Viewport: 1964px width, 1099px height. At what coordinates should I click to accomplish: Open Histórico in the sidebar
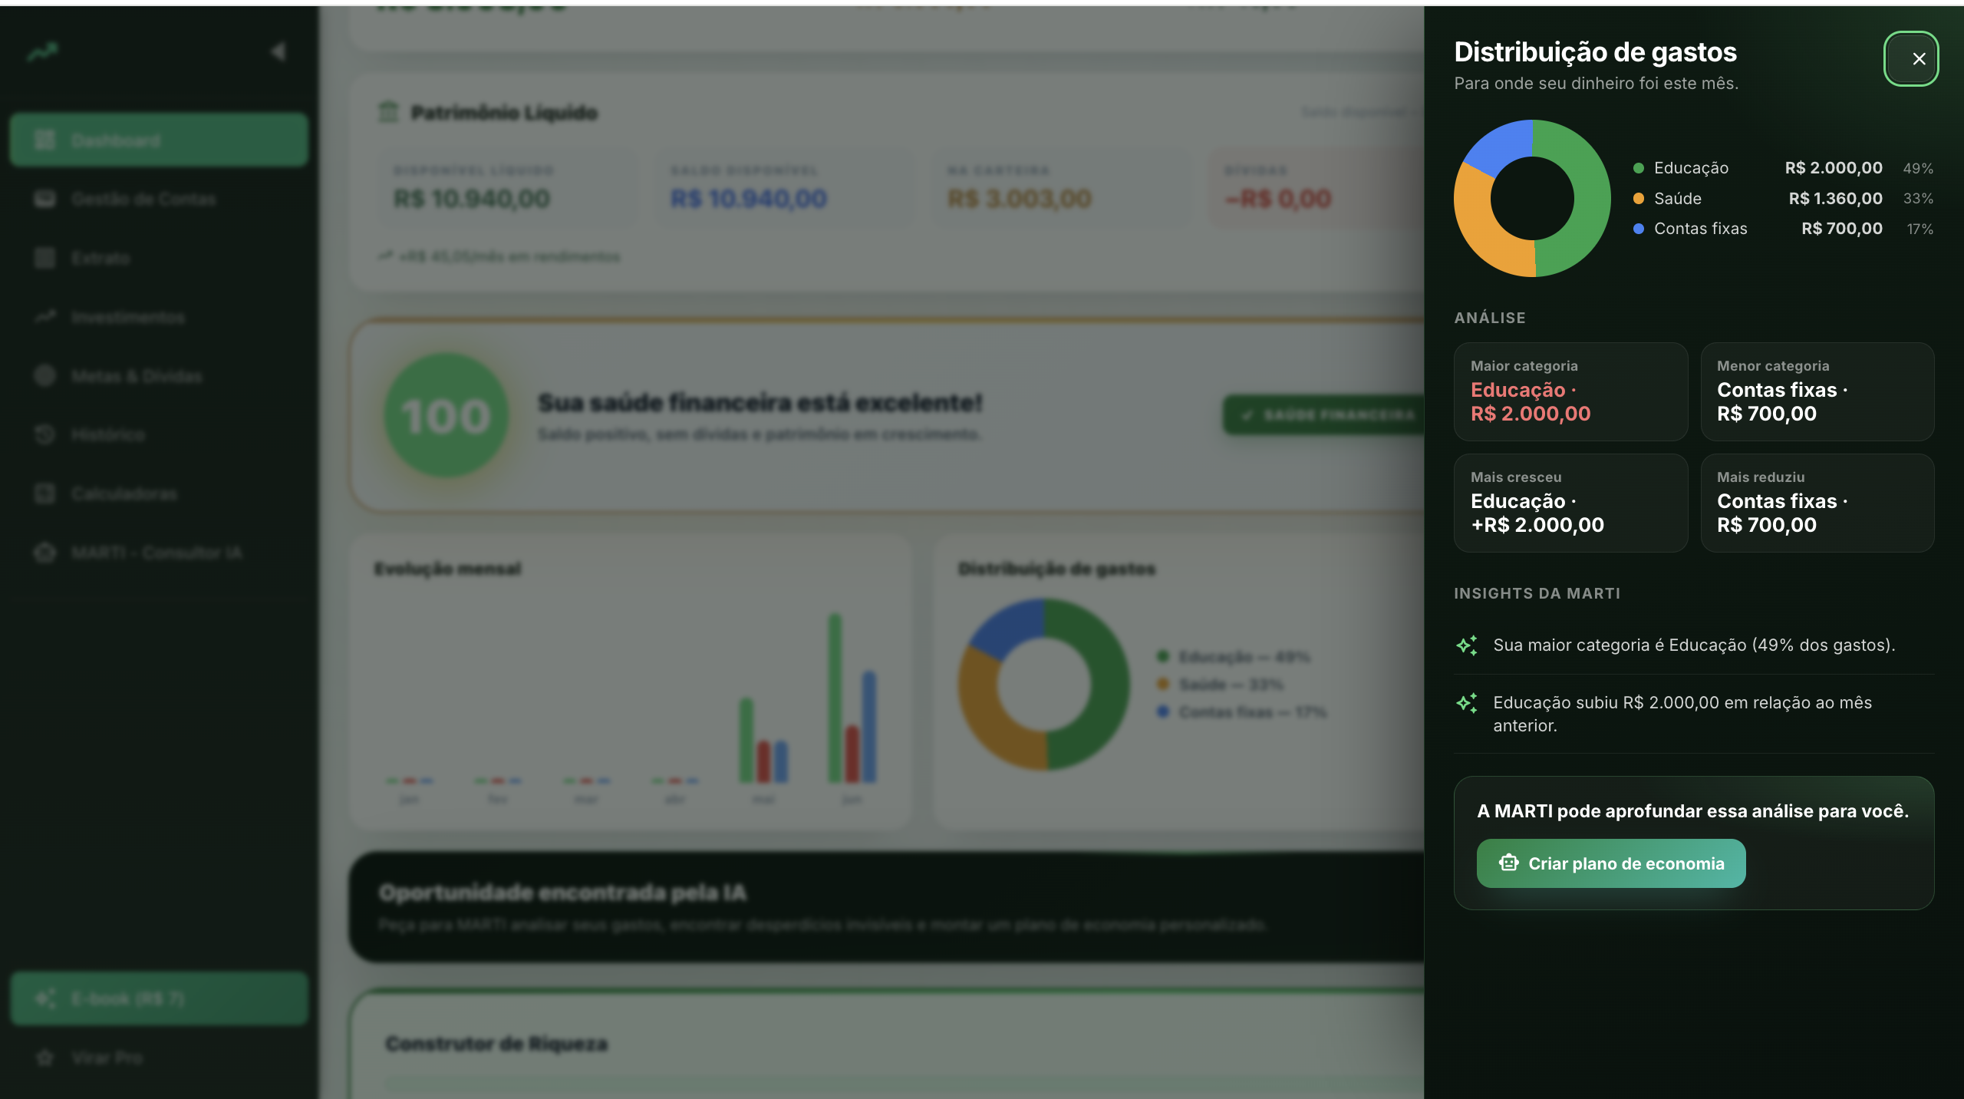tap(159, 434)
